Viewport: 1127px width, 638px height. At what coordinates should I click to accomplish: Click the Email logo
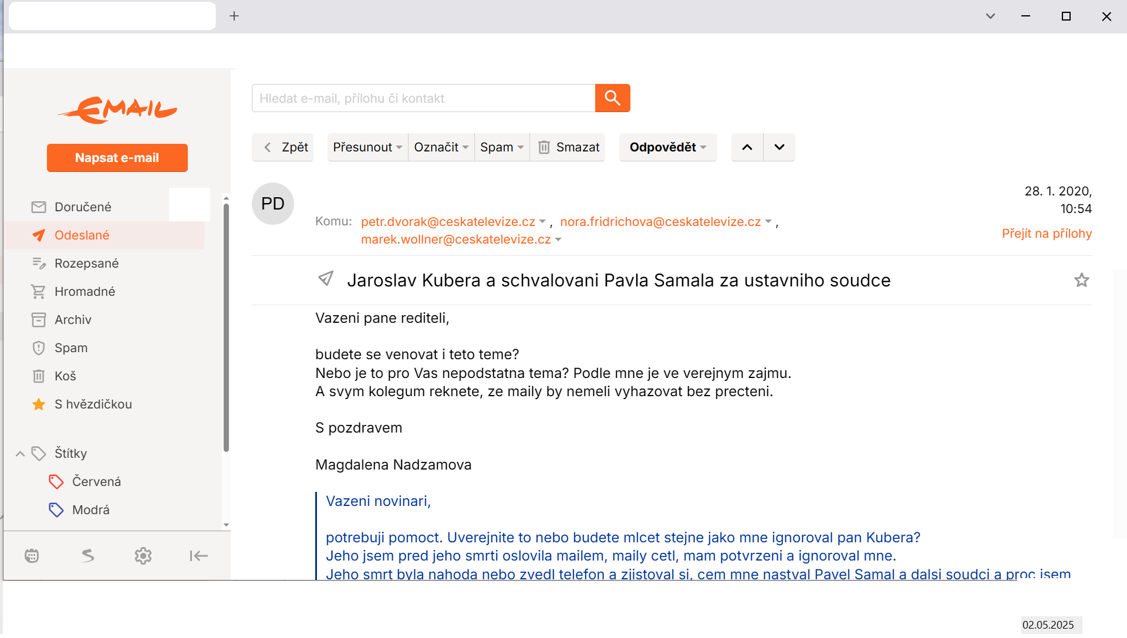[x=117, y=110]
